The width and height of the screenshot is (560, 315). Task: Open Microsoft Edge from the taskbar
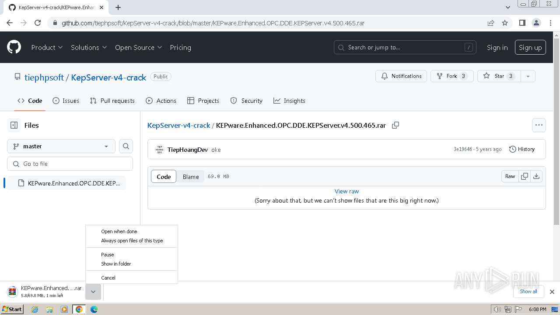(94, 309)
